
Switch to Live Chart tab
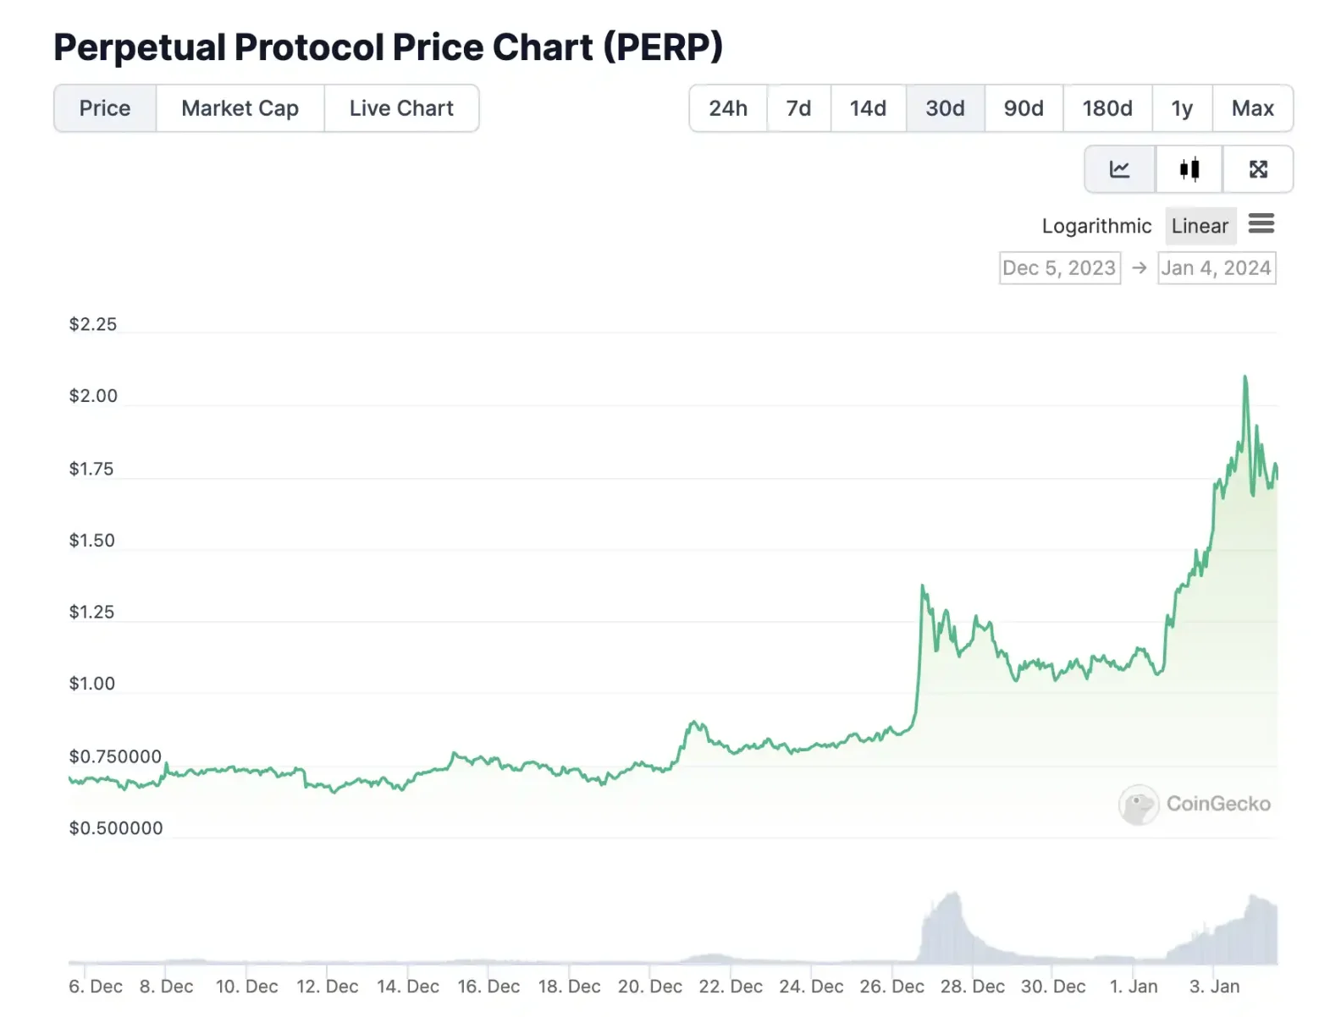click(401, 108)
